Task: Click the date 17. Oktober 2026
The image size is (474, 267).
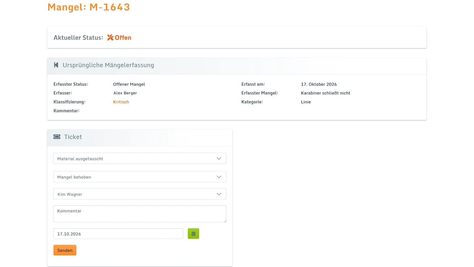Action: coord(319,84)
